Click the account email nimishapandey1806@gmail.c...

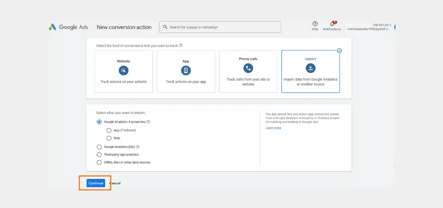click(x=368, y=29)
